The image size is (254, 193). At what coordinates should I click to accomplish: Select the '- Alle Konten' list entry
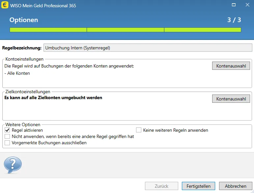pyautogui.click(x=17, y=73)
